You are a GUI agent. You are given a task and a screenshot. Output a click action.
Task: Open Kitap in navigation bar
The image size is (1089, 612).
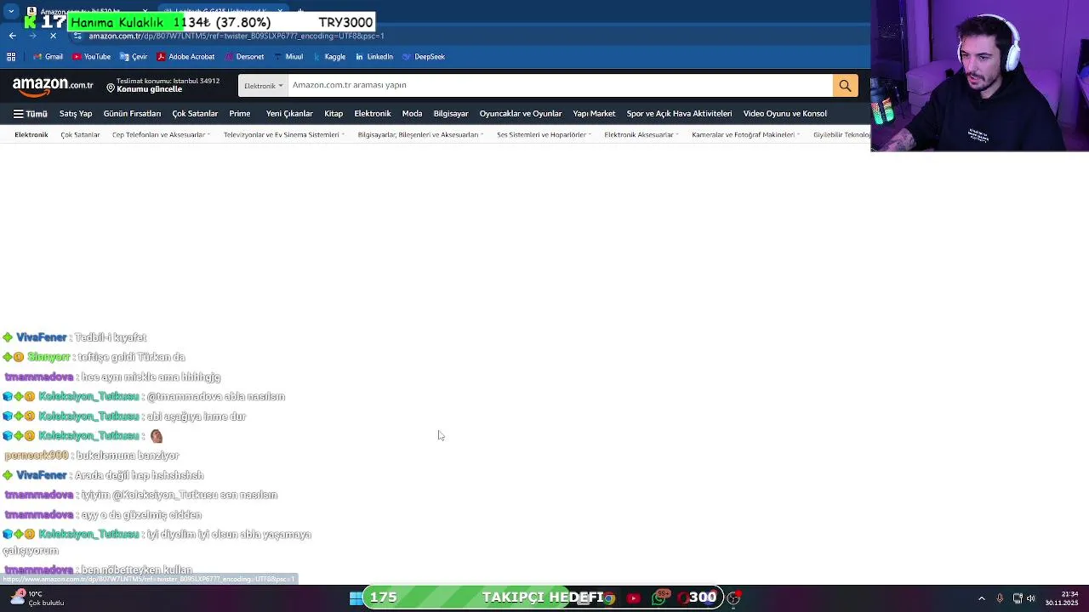(334, 114)
